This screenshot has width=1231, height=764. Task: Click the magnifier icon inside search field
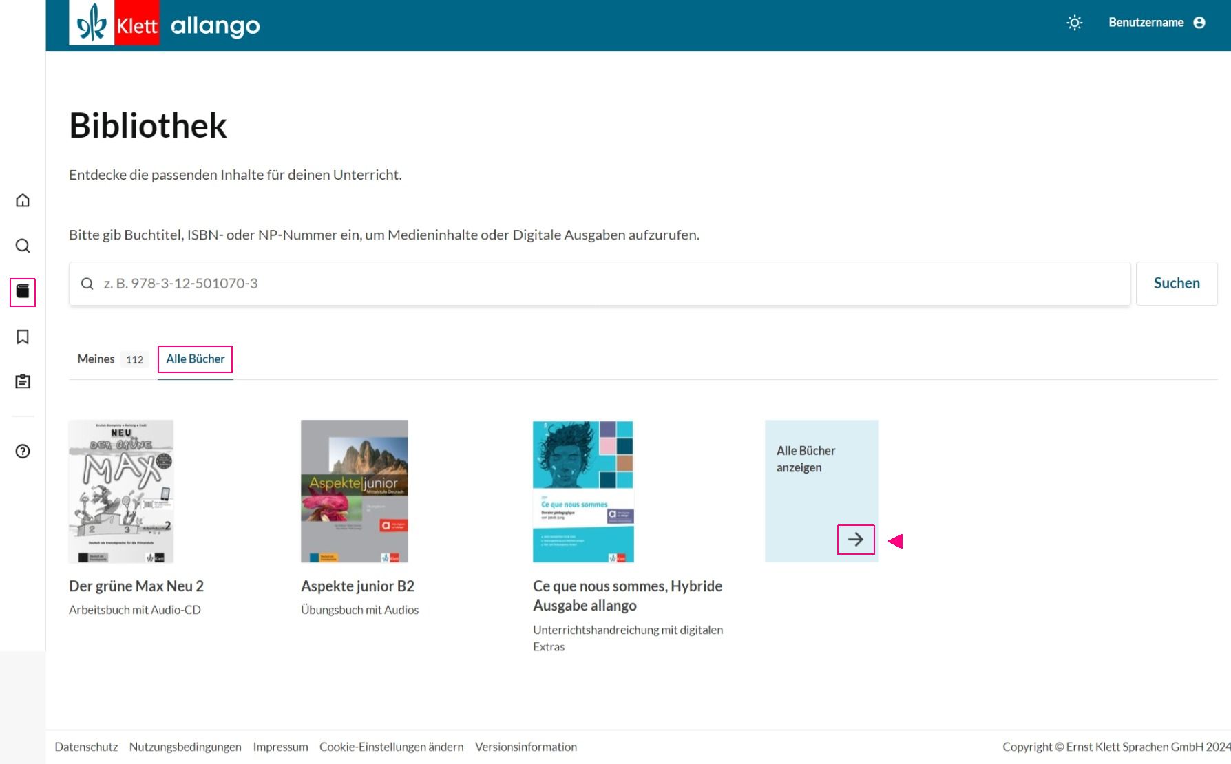[87, 284]
